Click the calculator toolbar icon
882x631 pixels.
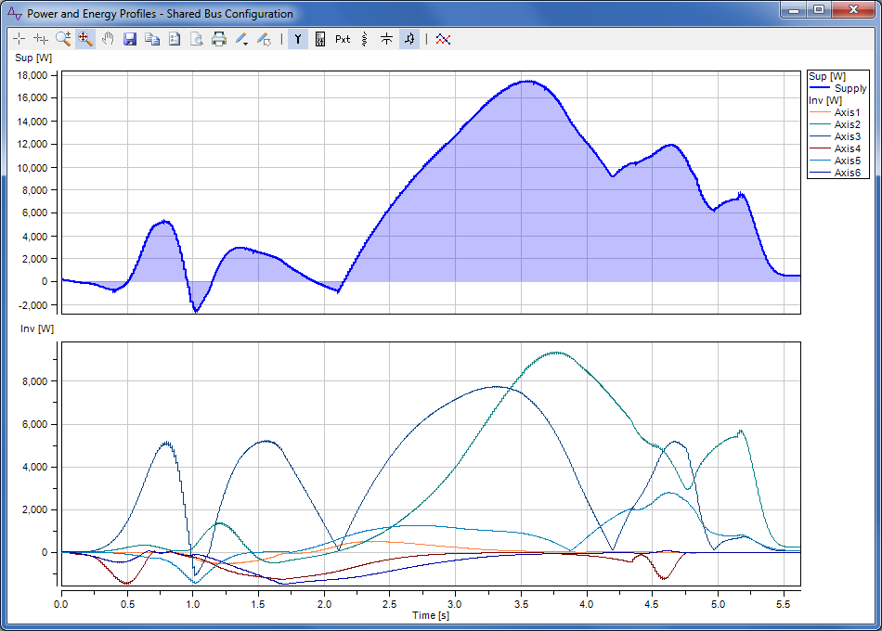(320, 39)
